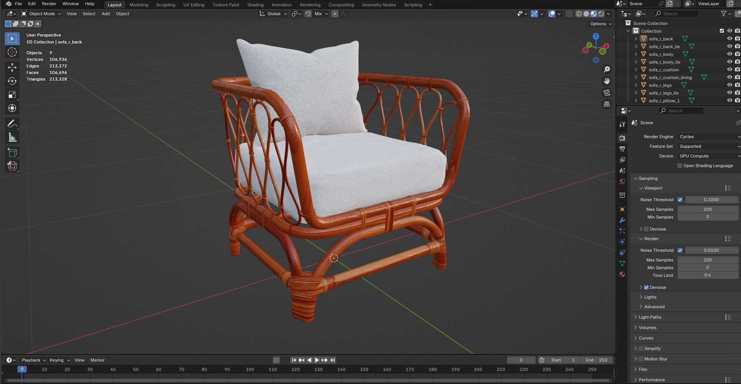Open the Render Engine dropdown

pyautogui.click(x=709, y=137)
